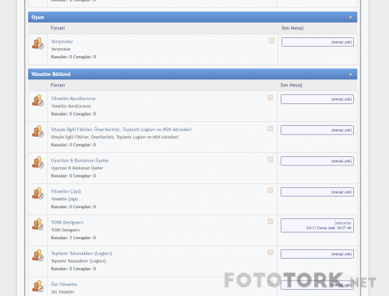
Task: Click the forum icon beside Üst Yönetim
Action: point(37,286)
